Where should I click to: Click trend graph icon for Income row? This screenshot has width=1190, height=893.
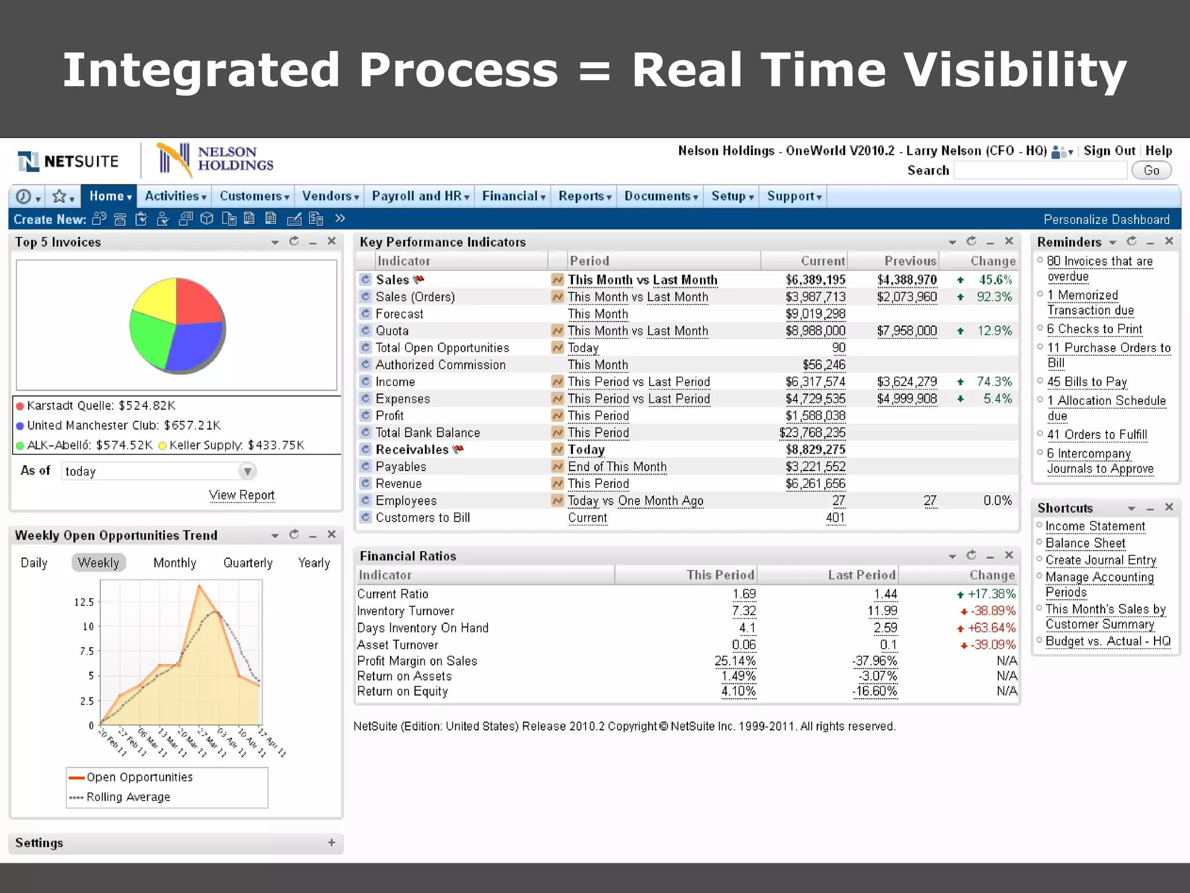[x=557, y=381]
